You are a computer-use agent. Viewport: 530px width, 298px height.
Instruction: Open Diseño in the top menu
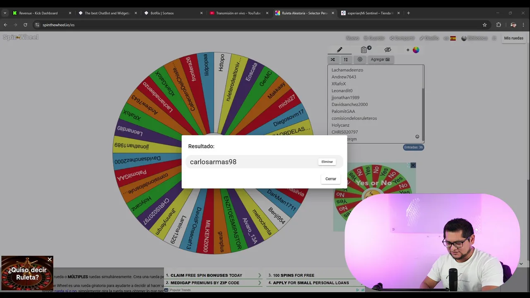[x=429, y=38]
